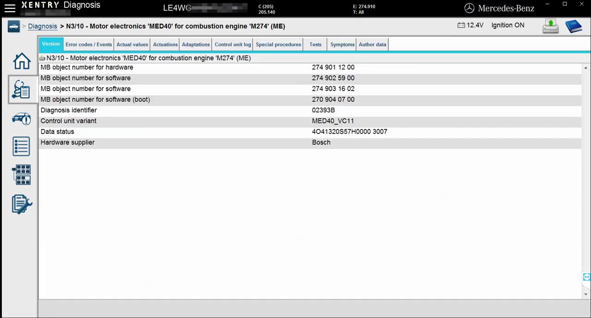Viewport: 591px width, 318px height.
Task: Click the Diagnosis breadcrumb link
Action: 42,26
